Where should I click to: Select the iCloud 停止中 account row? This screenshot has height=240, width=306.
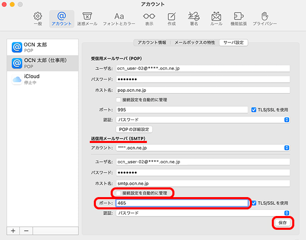(x=42, y=79)
